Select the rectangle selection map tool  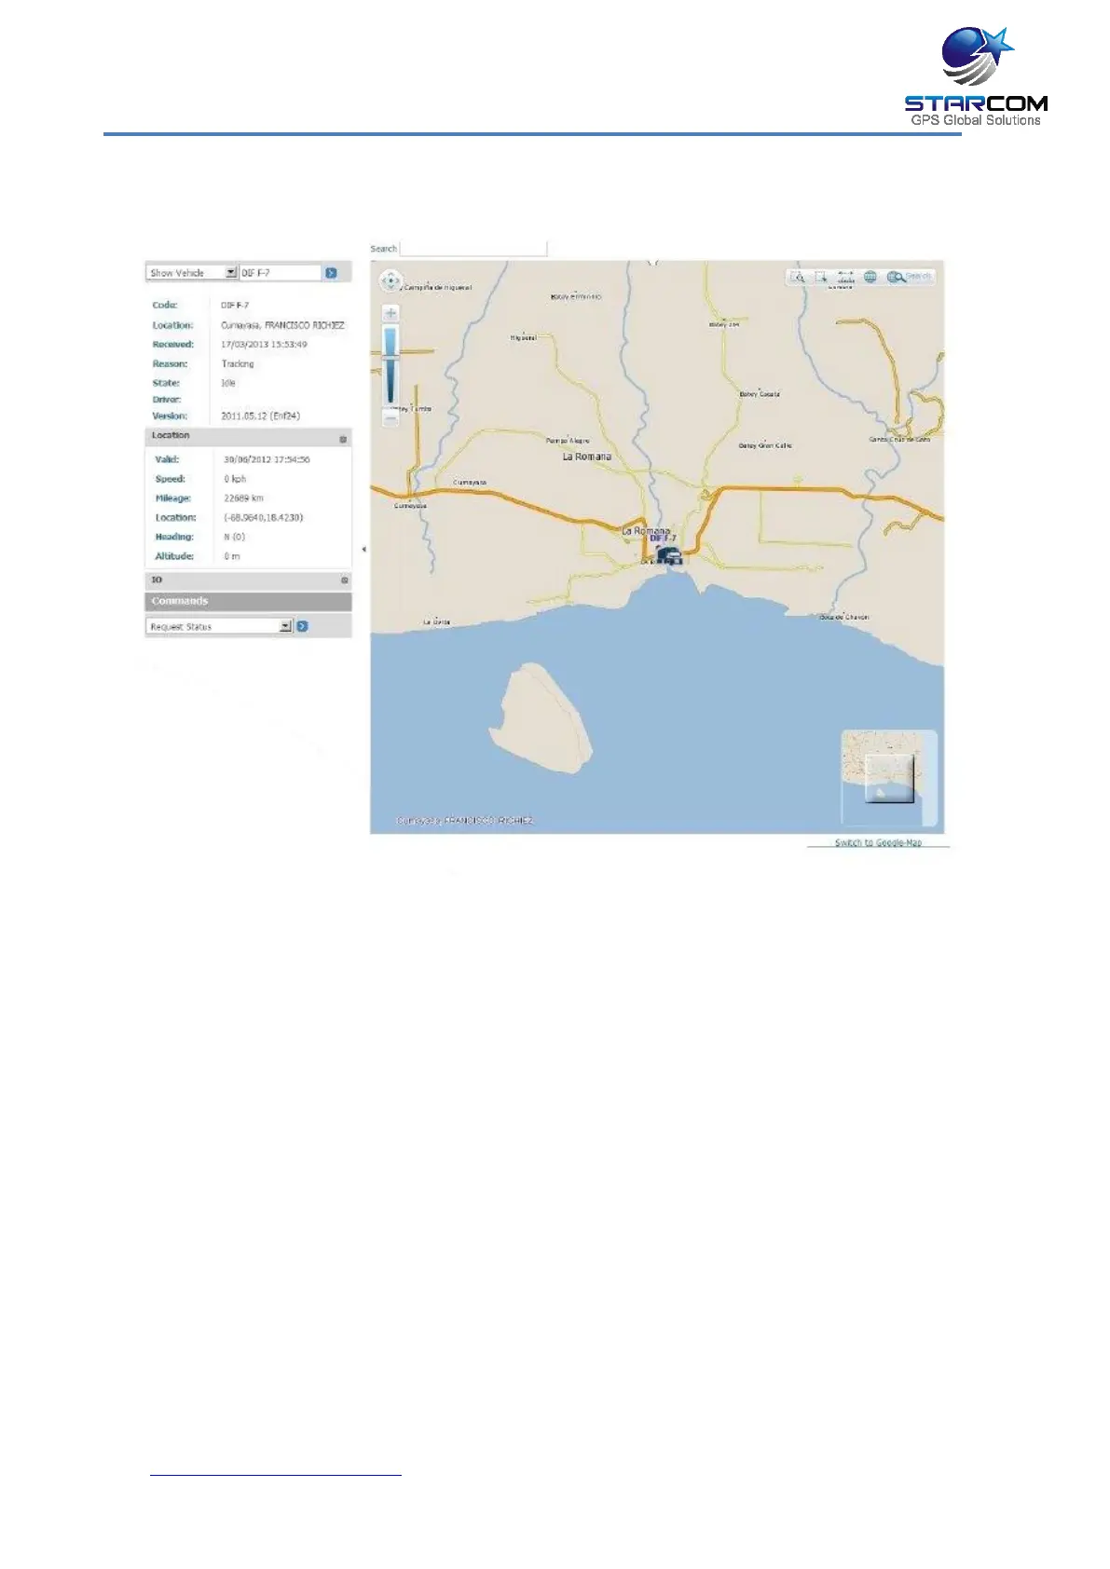[x=821, y=277]
